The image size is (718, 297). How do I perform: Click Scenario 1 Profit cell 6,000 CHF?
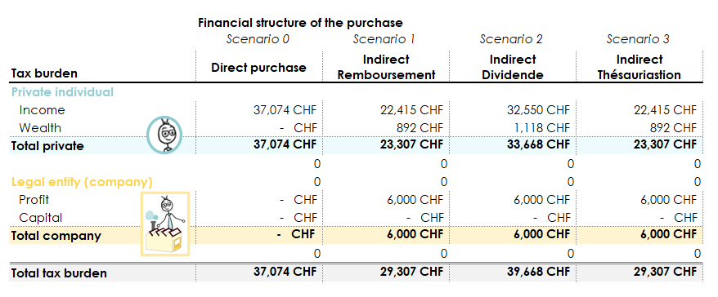[x=415, y=200]
